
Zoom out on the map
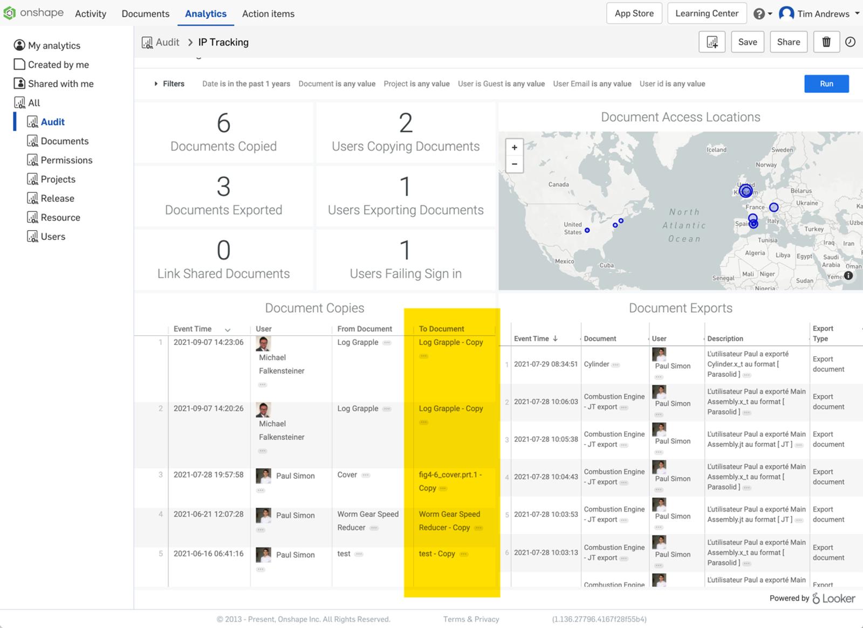(515, 164)
